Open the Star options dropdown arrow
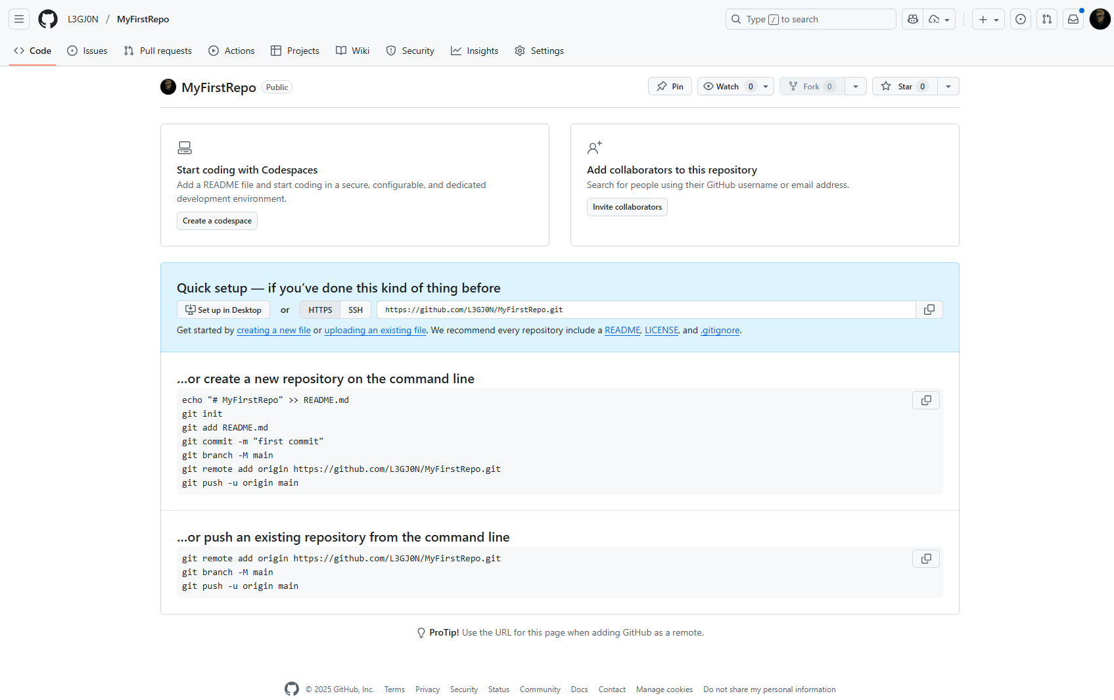The width and height of the screenshot is (1114, 700). [948, 85]
